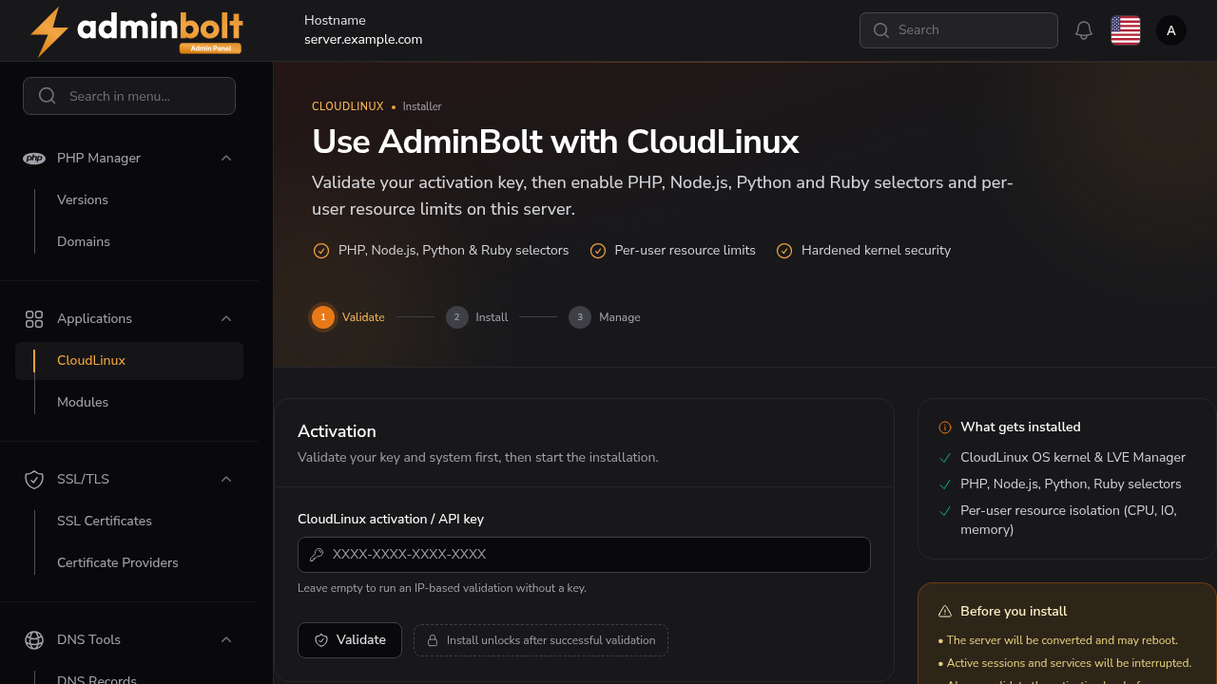The width and height of the screenshot is (1217, 684).
Task: Select CloudLinux in the sidebar
Action: tap(129, 361)
